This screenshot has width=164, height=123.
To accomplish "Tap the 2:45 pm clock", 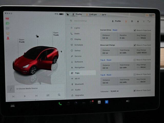I will [93, 15].
